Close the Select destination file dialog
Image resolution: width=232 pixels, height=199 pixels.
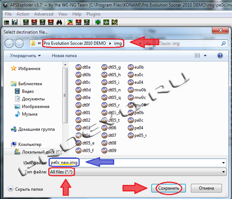coord(220,30)
